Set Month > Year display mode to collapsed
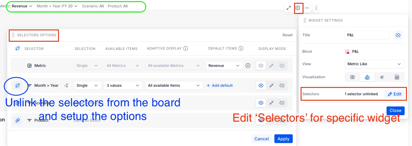 pyautogui.click(x=271, y=85)
